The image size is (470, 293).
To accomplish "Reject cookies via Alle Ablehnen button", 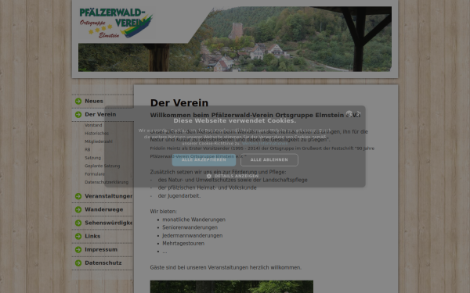I will [x=269, y=160].
